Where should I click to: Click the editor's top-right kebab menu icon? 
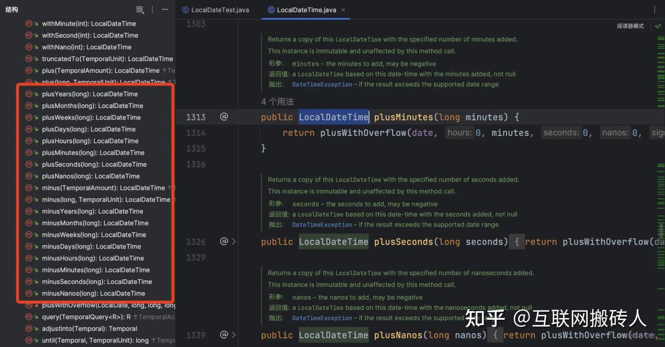coord(654,9)
